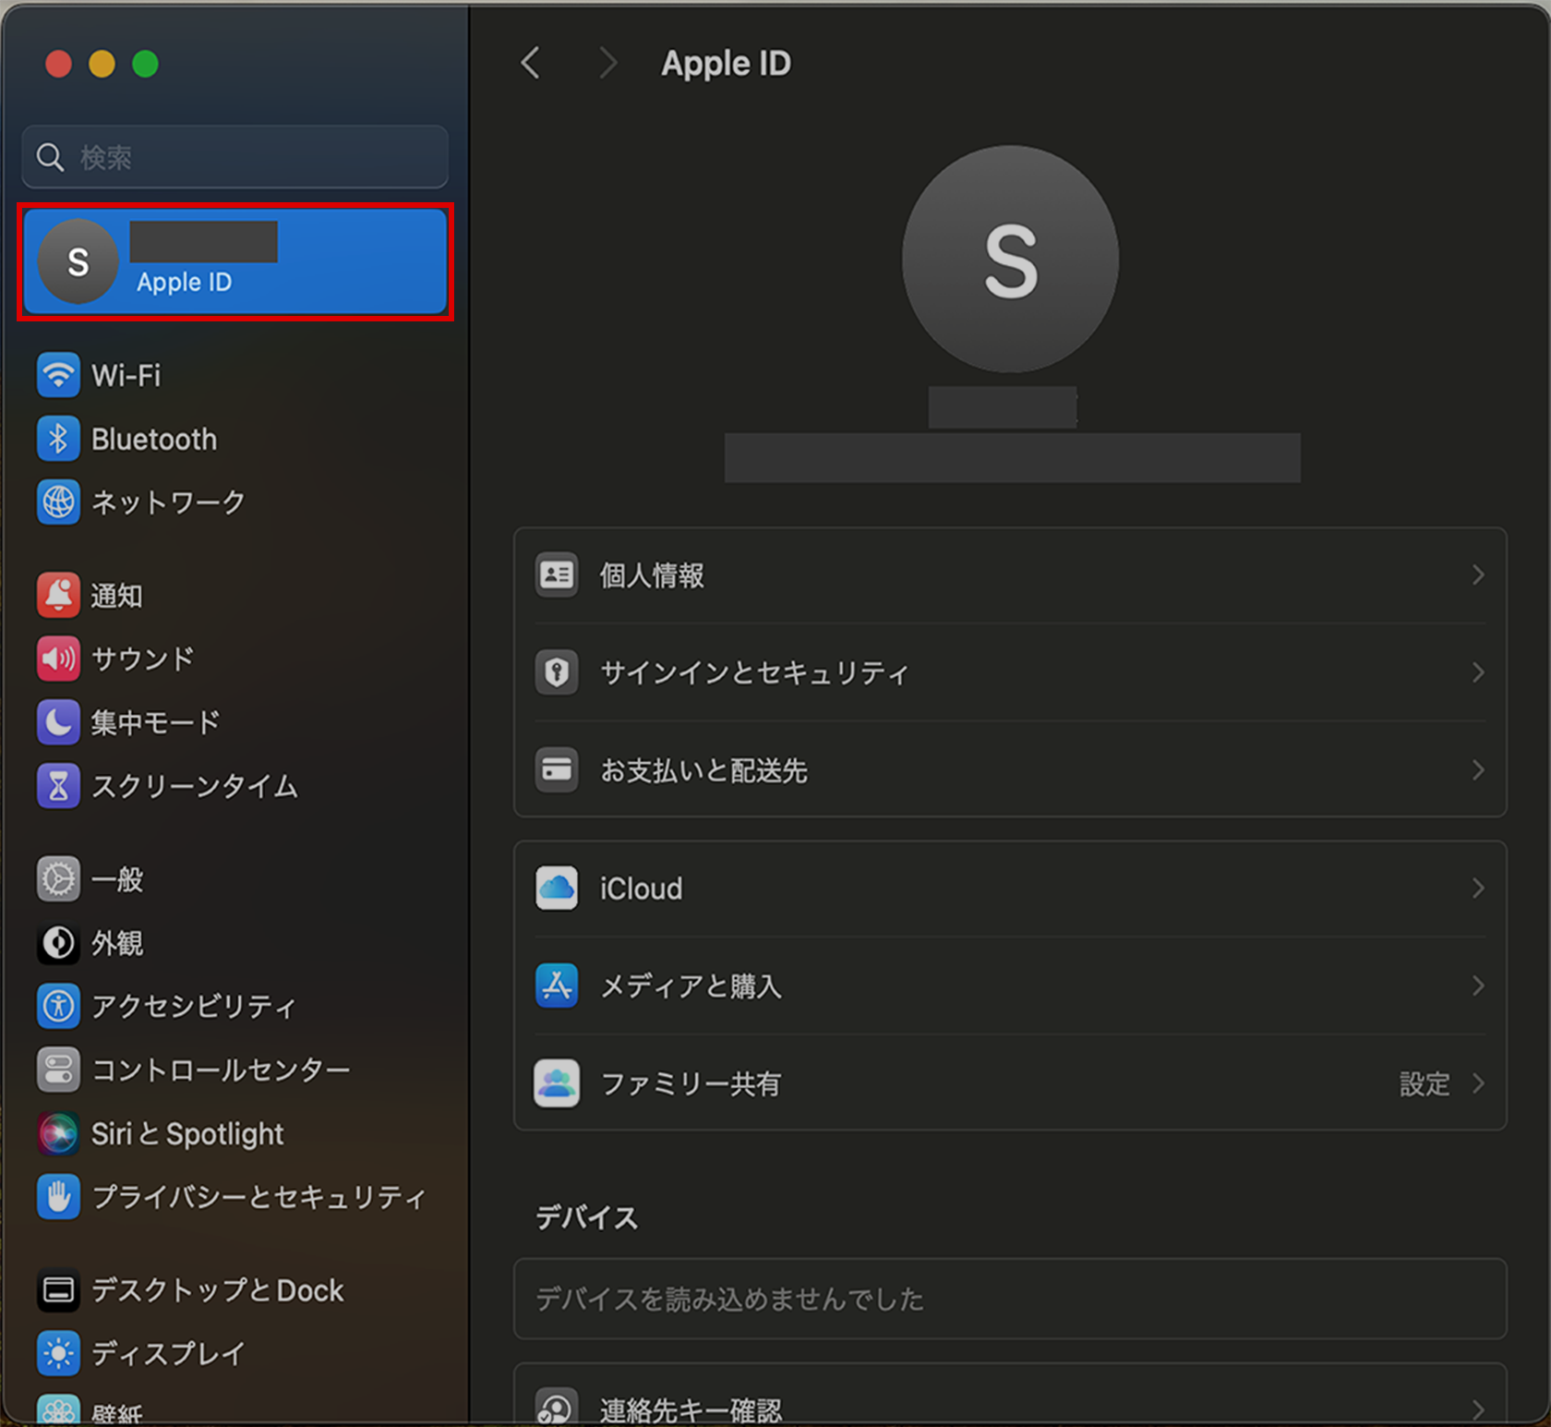Screen dimensions: 1551x1427
Task: Select アクセシビリティ sidebar item
Action: tap(194, 1006)
